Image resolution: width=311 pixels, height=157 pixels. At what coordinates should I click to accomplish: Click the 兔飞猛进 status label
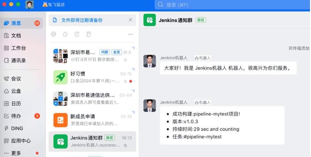pyautogui.click(x=54, y=5)
